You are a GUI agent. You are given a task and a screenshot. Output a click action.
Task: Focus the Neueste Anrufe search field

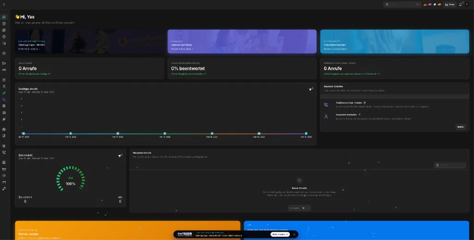(450, 165)
